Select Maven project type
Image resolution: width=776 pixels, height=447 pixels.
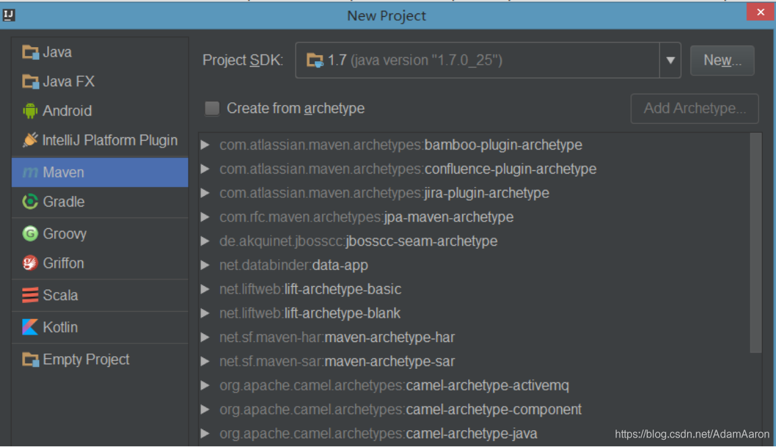click(100, 172)
